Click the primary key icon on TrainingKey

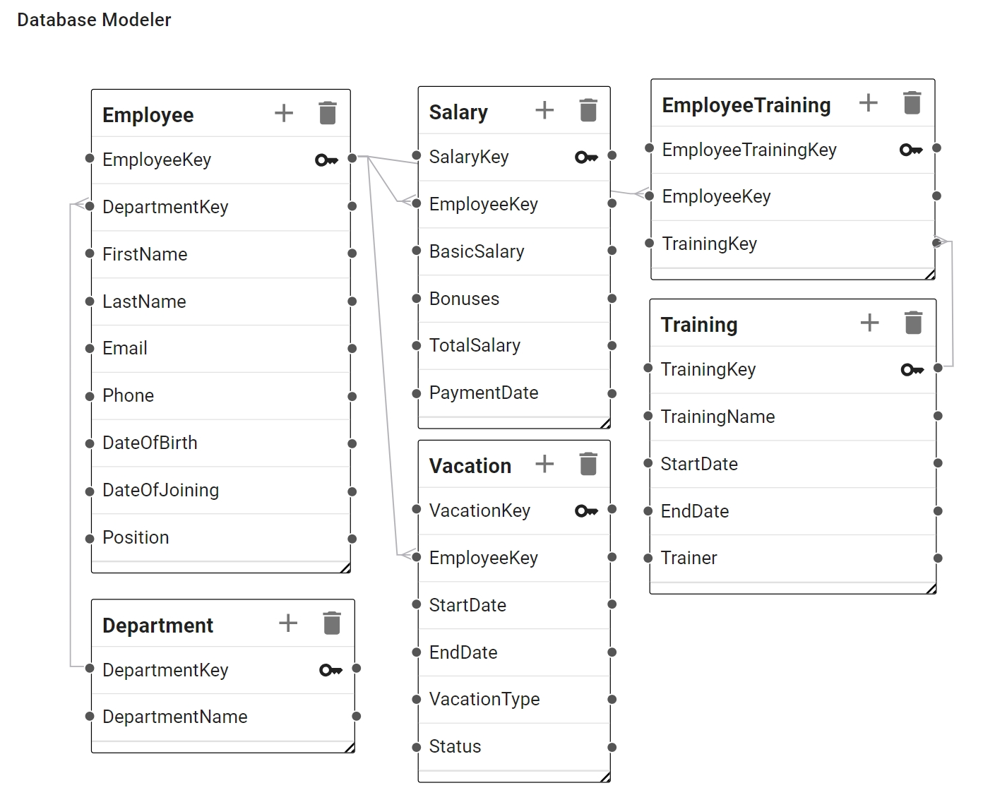[x=912, y=369]
